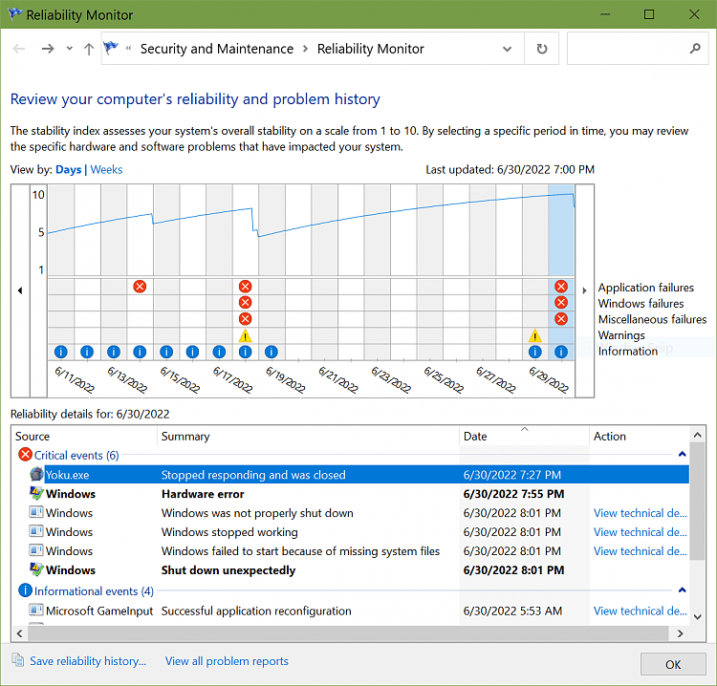Click Informational events (4) group header
This screenshot has width=717, height=686.
coord(94,591)
